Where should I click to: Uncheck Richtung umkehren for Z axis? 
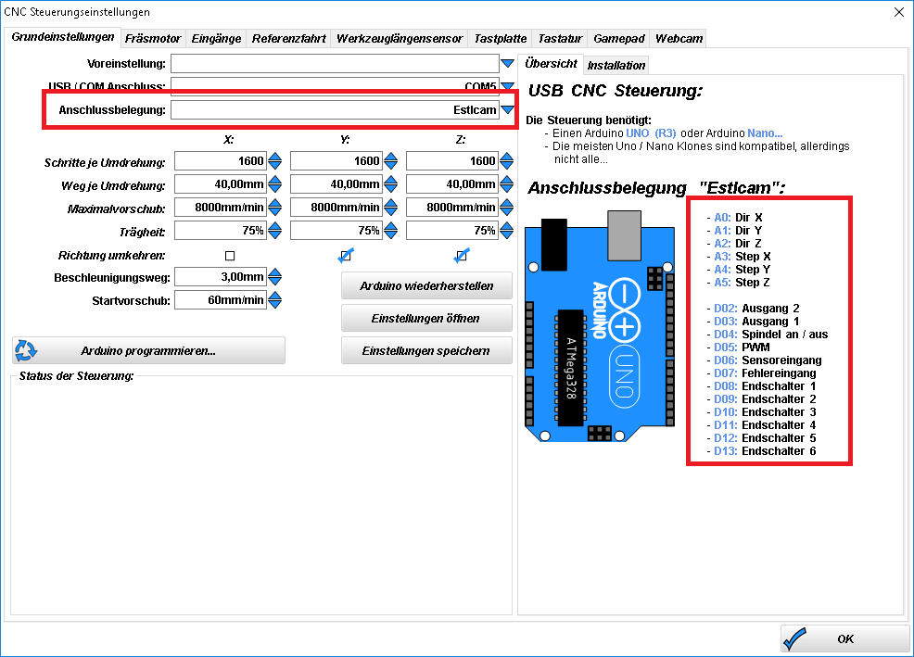(461, 255)
